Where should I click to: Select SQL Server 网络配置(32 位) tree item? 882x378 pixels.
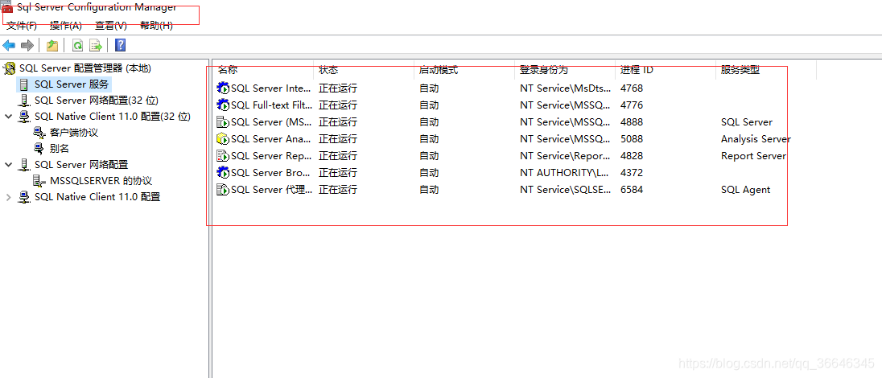tap(97, 101)
